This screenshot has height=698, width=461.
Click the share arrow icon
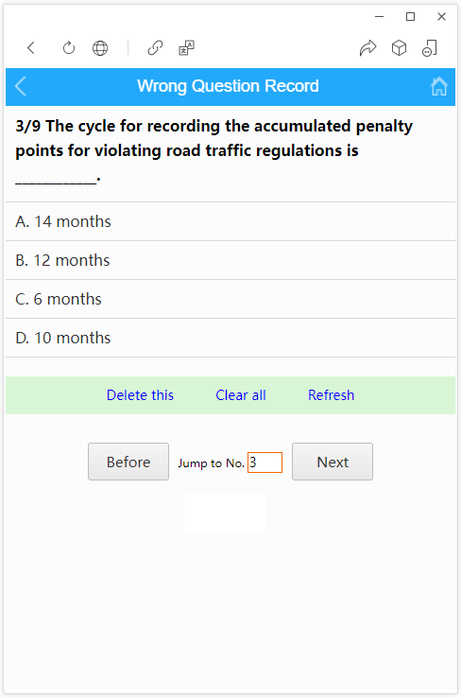tap(367, 47)
